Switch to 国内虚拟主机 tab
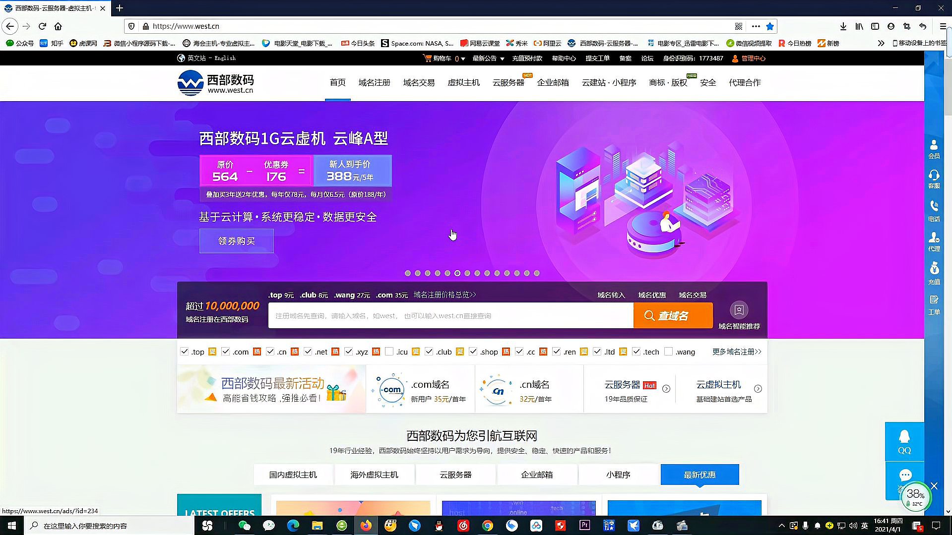Viewport: 952px width, 535px height. (293, 475)
